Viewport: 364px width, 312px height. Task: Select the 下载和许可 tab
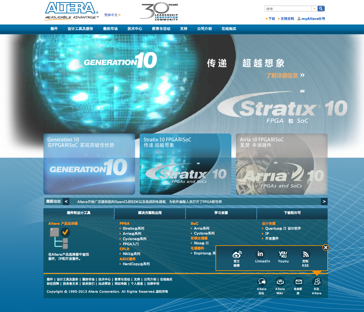tap(292, 213)
